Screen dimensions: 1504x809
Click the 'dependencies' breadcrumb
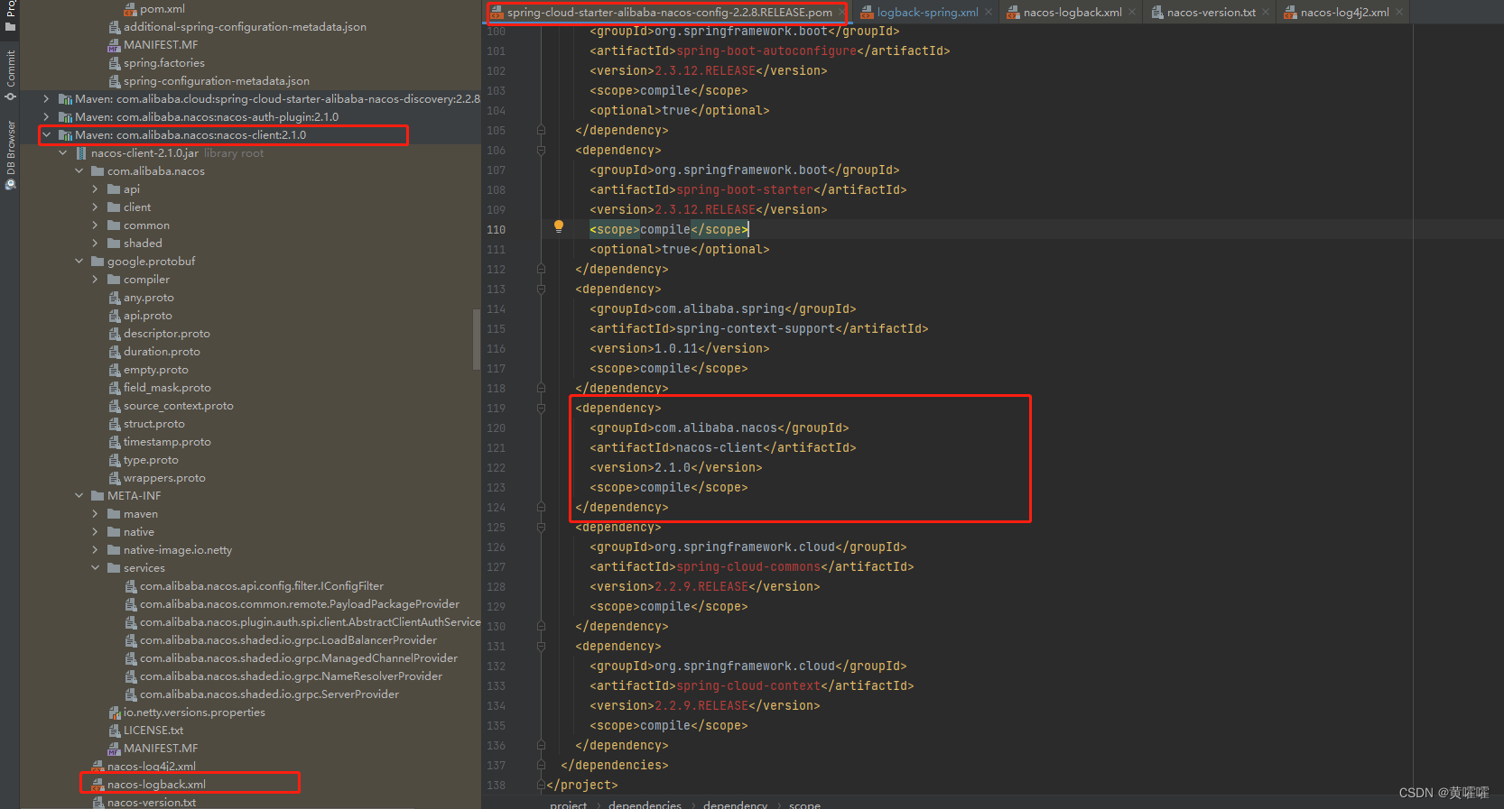pos(645,804)
